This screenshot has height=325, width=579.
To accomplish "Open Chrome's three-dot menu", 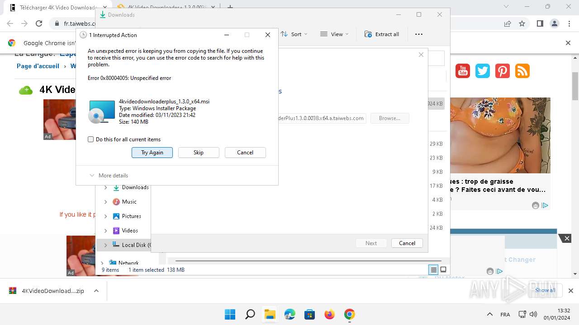I will pyautogui.click(x=568, y=23).
